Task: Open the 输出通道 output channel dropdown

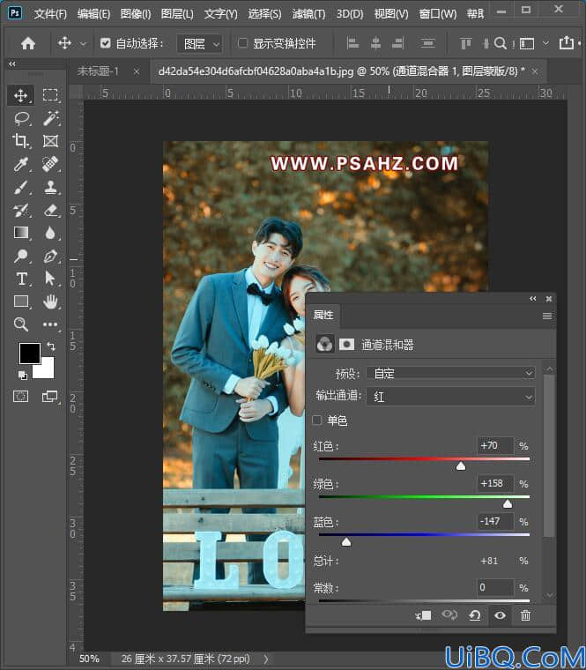Action: pos(450,397)
